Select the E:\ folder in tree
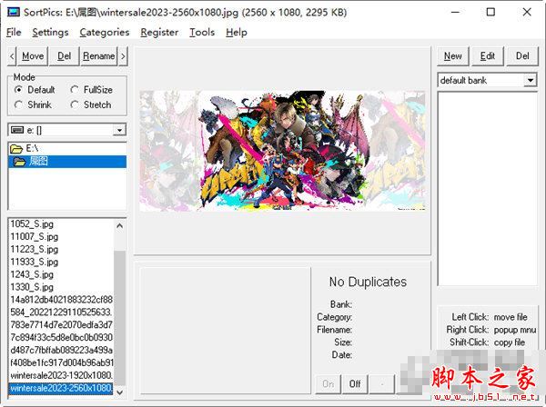Viewport: 546px width, 407px height. pyautogui.click(x=67, y=149)
